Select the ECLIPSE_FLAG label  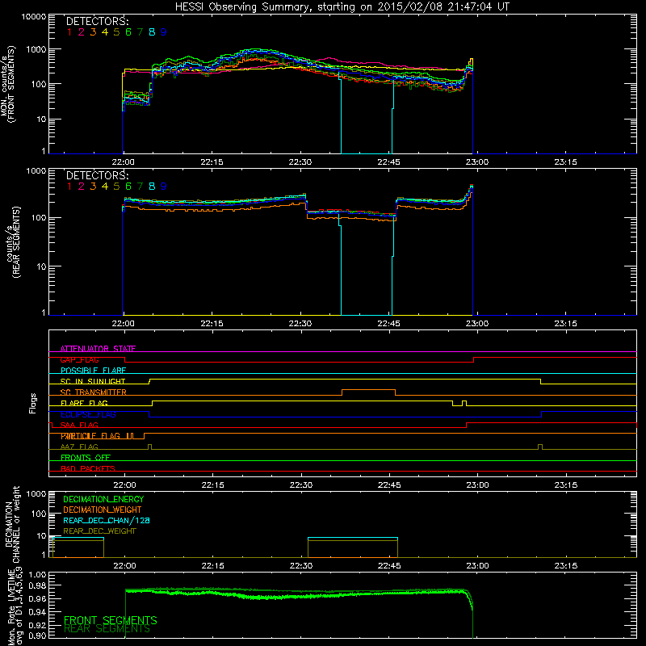tap(88, 414)
